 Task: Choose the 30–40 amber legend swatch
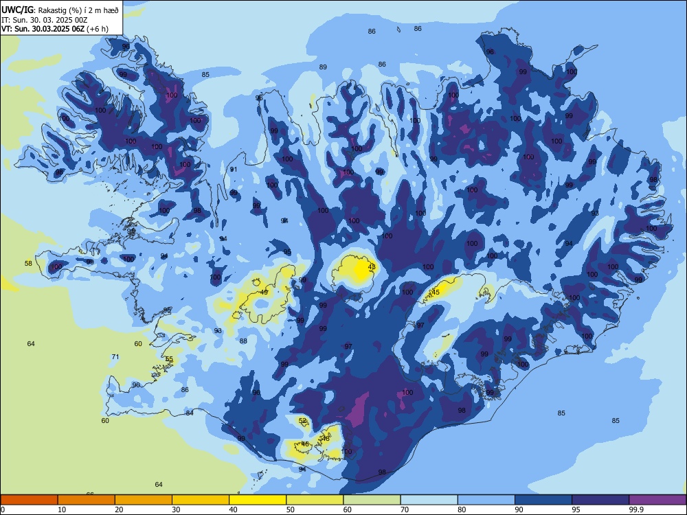[201, 500]
